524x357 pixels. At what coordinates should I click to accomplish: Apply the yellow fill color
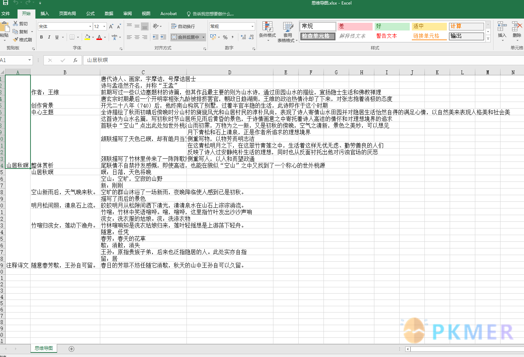tap(87, 37)
